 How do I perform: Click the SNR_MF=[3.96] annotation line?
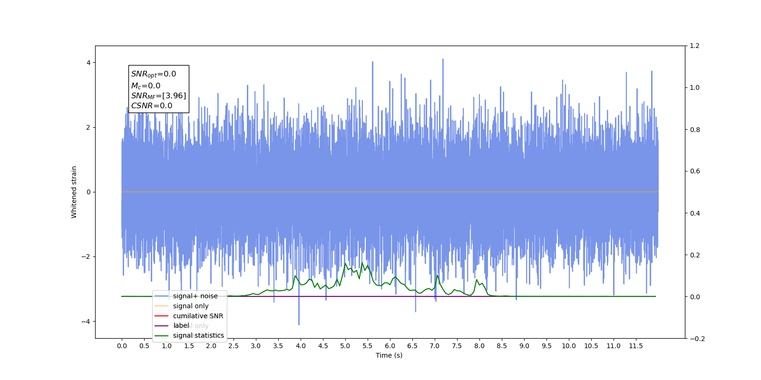coord(158,96)
